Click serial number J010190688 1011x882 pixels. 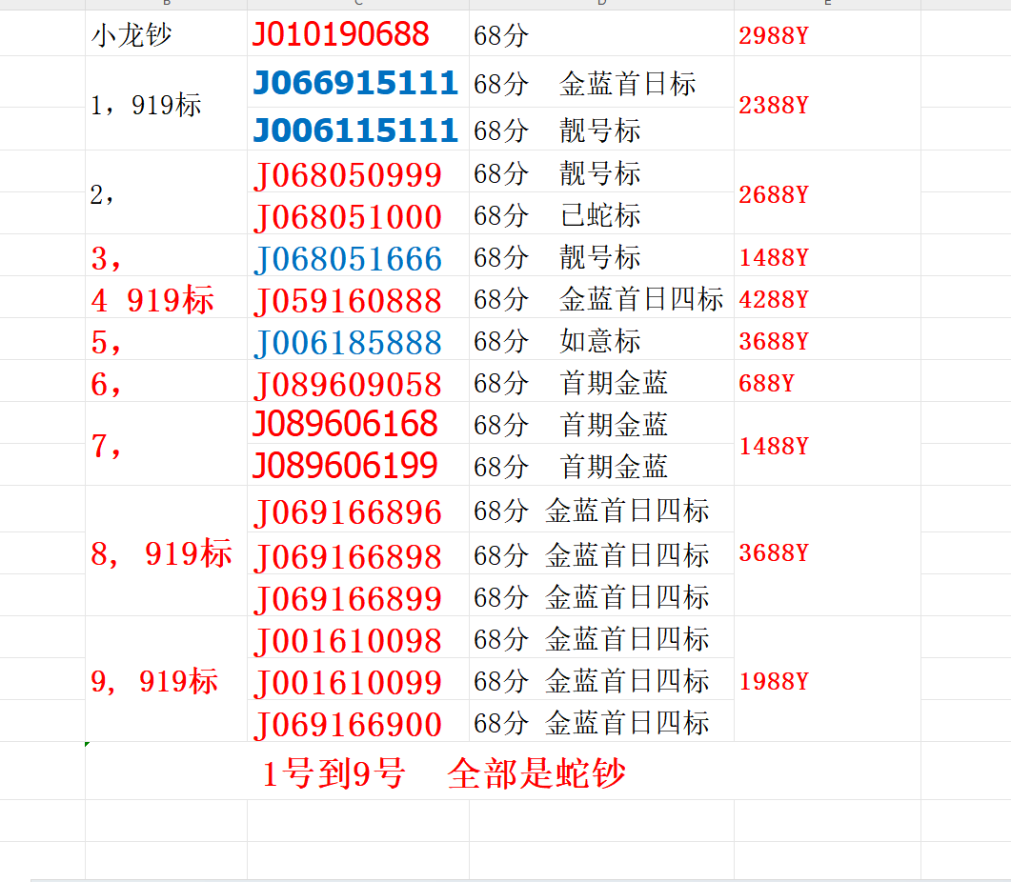click(340, 35)
